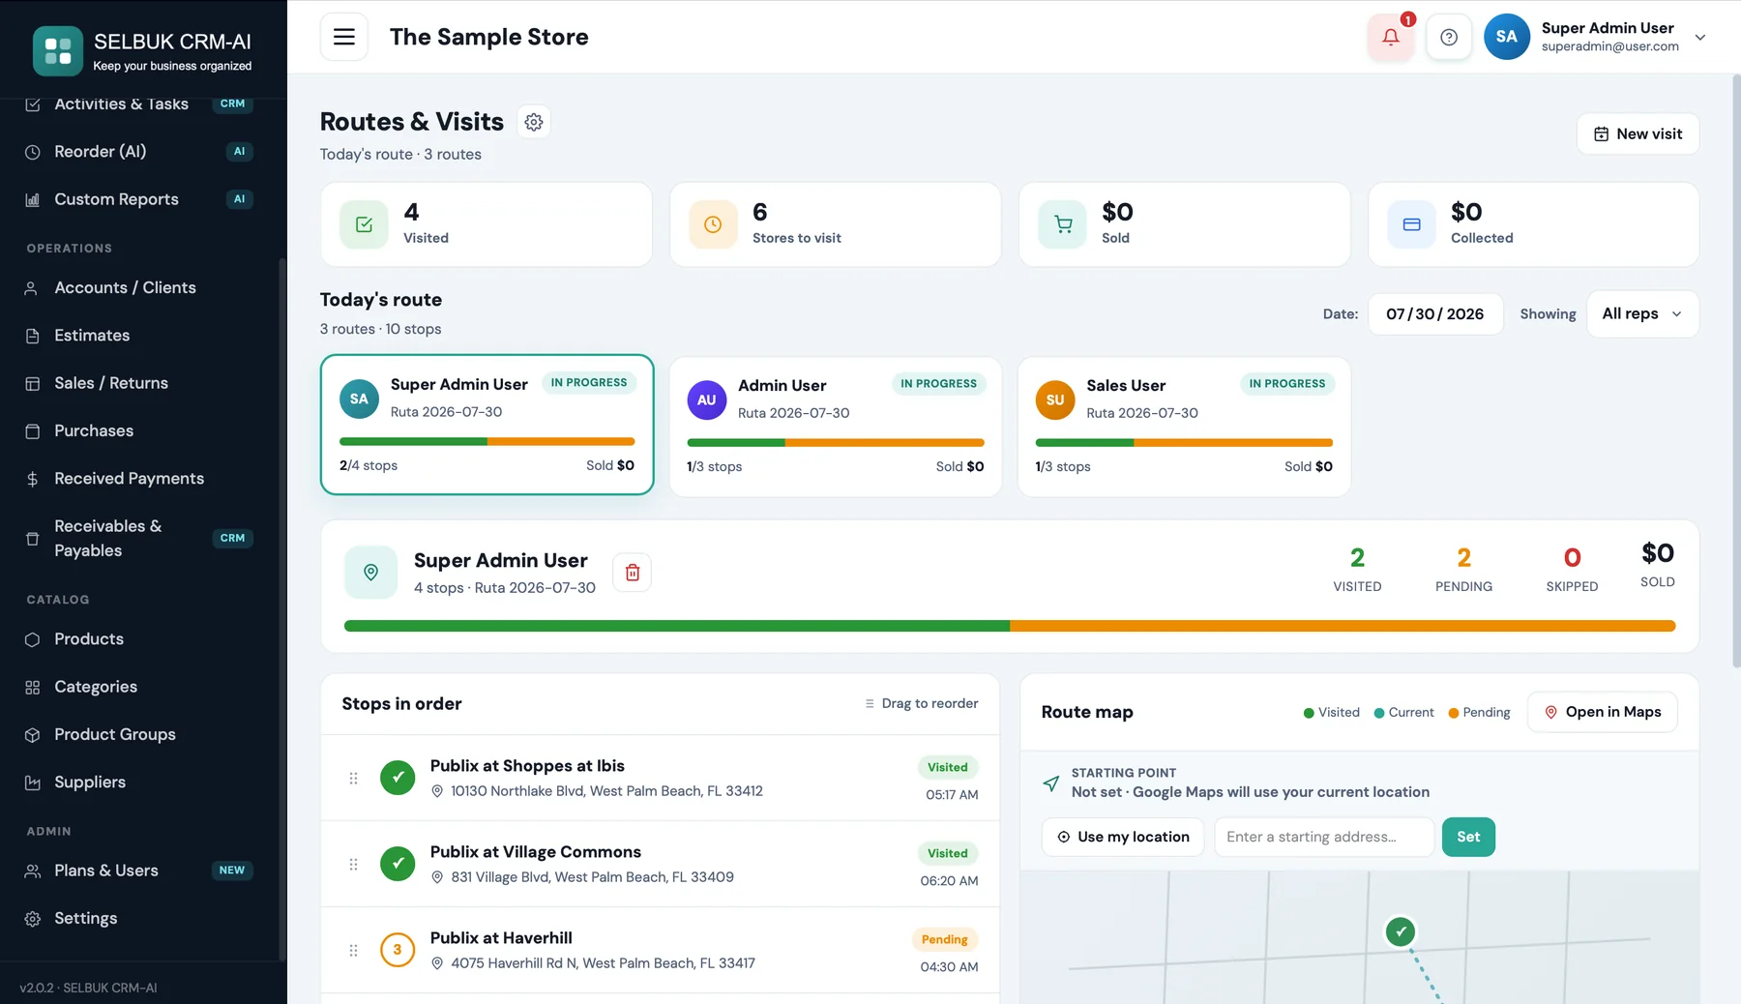Open Accounts / Clients in sidebar
The height and width of the screenshot is (1004, 1741).
[x=125, y=288]
